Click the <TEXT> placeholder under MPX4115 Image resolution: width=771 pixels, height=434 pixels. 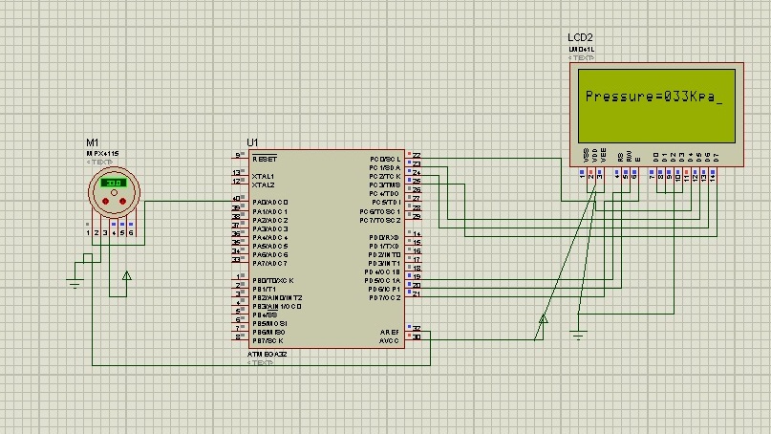pos(99,162)
